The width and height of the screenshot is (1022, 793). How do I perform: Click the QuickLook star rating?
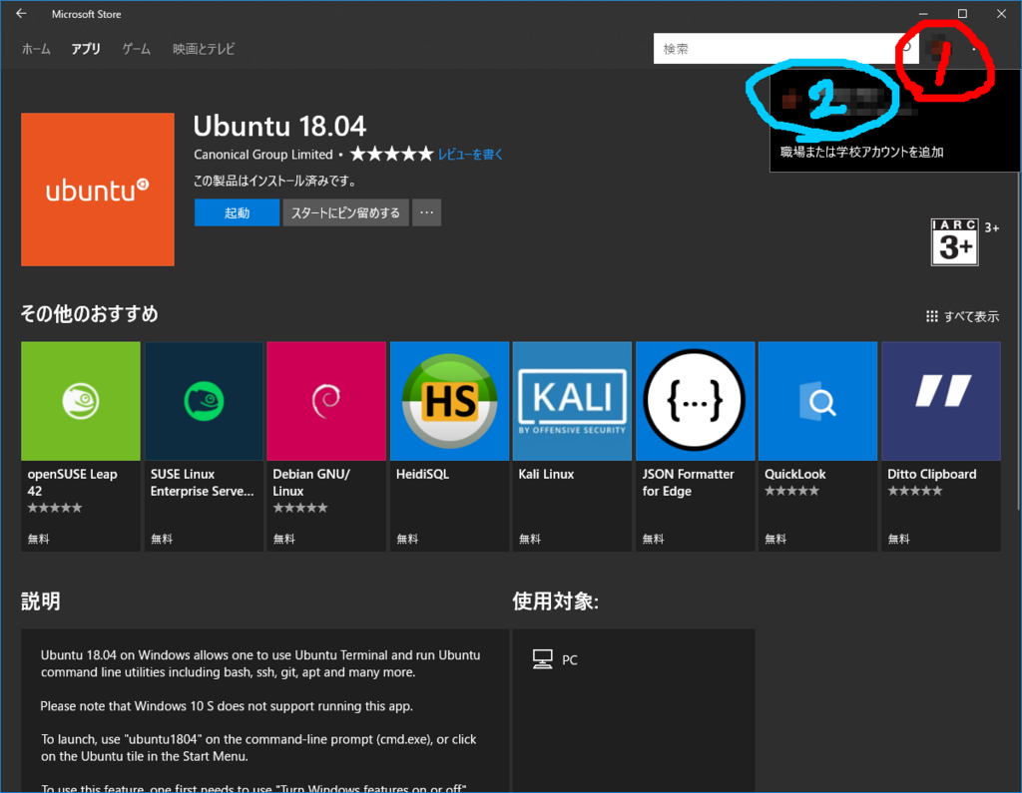791,492
